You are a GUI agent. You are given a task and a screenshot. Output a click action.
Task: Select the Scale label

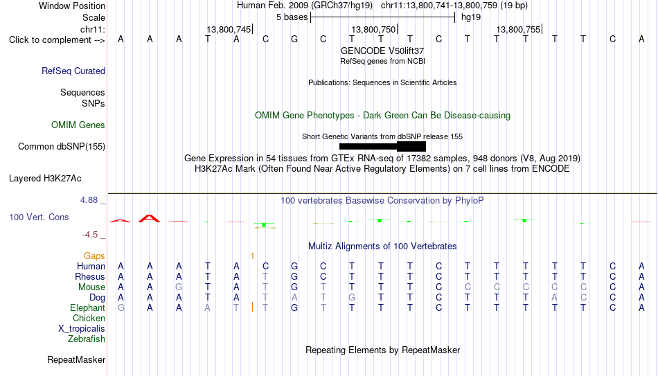coord(94,17)
